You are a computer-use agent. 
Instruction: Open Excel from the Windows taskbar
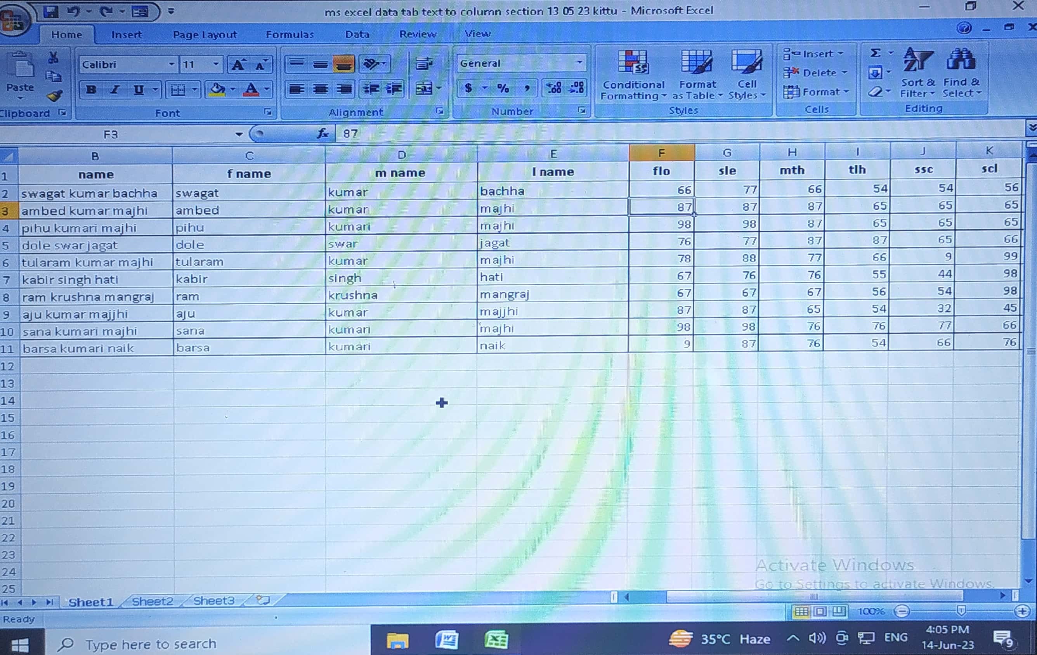point(496,640)
